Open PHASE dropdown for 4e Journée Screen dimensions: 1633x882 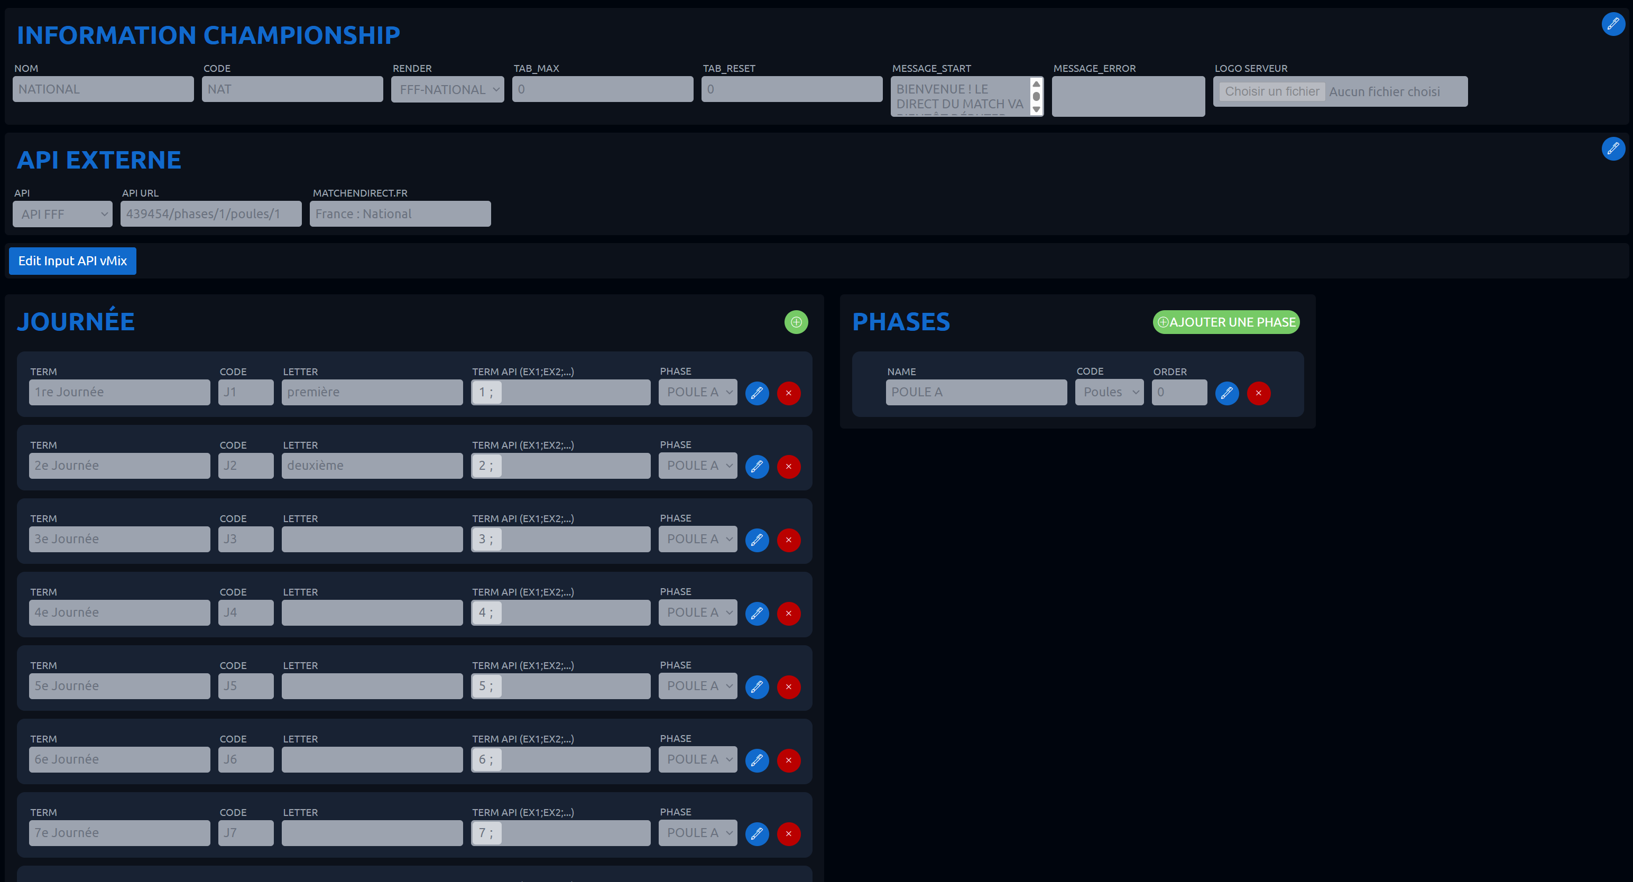pyautogui.click(x=698, y=612)
